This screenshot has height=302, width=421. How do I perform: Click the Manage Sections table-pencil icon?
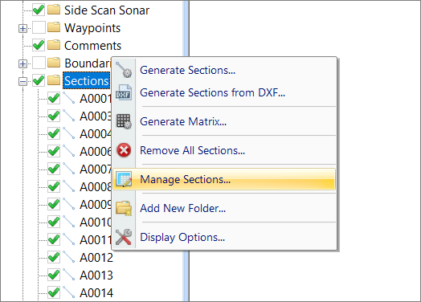tap(124, 179)
